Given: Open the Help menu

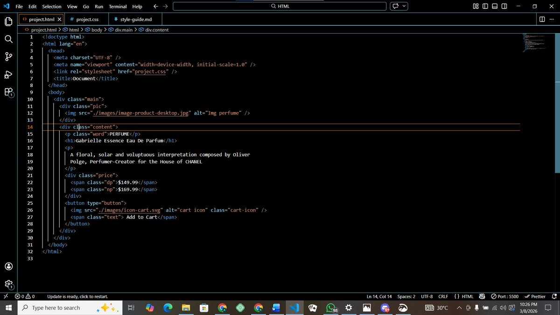Looking at the screenshot, I should (x=137, y=6).
